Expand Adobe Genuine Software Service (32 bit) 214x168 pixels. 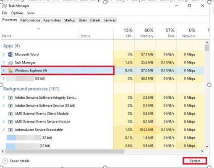click(x=4, y=105)
